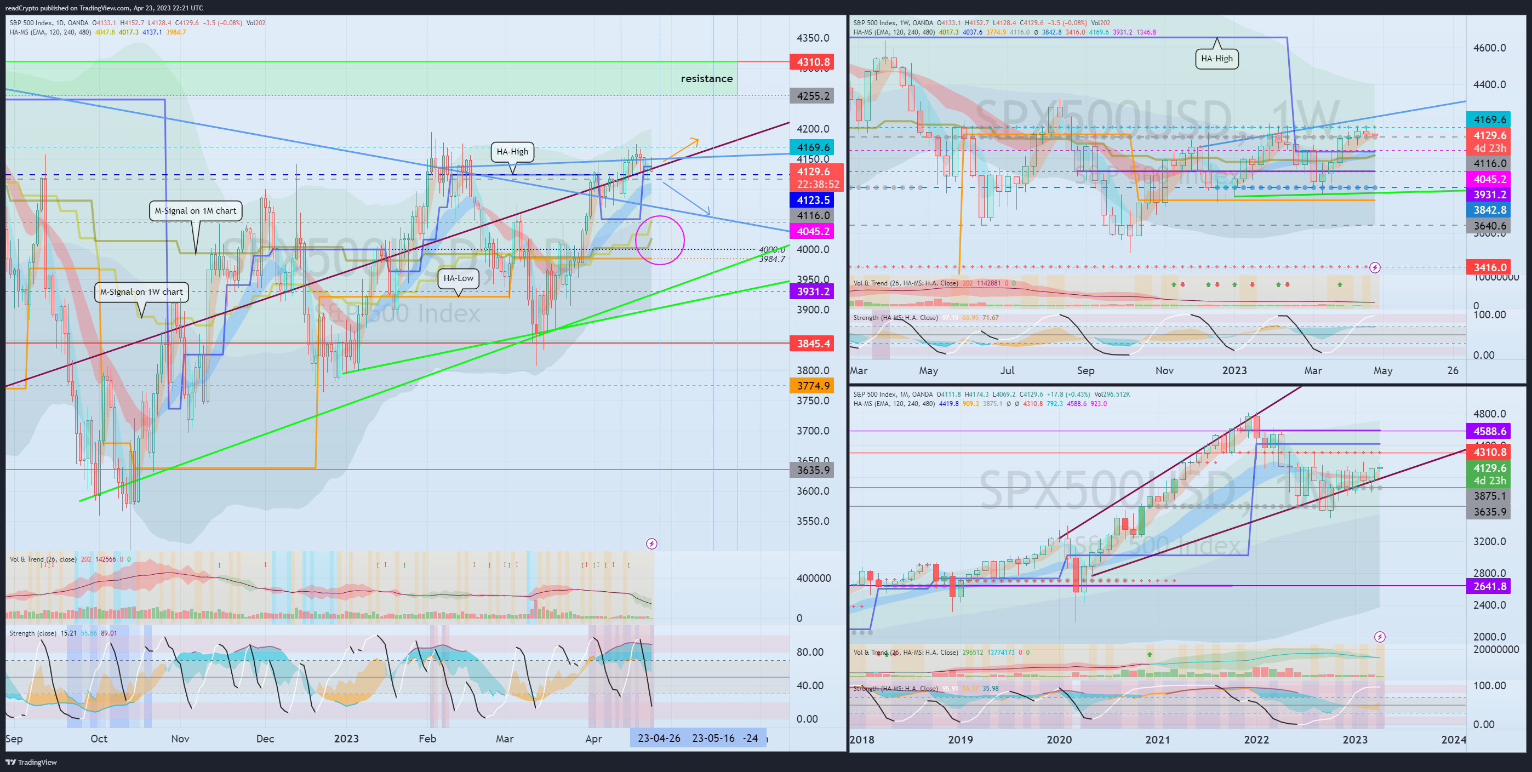Click the red 4310.8 price label on daily chart
Screen dimensions: 1532x772
click(813, 62)
